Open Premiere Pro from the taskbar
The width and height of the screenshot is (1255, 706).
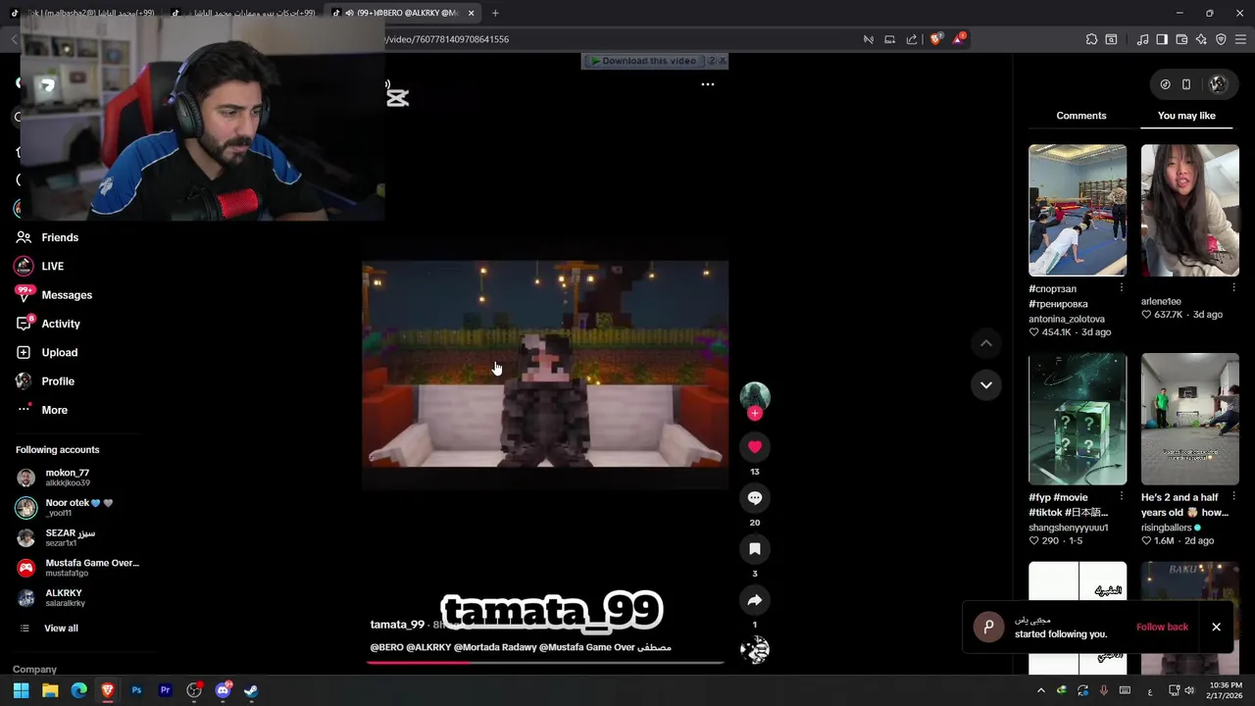[x=165, y=690]
